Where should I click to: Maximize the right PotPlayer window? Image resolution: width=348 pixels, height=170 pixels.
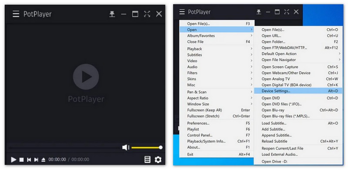[277, 12]
